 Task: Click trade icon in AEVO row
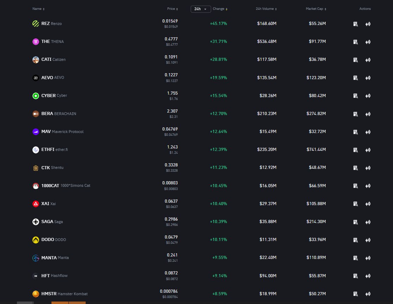click(x=368, y=78)
